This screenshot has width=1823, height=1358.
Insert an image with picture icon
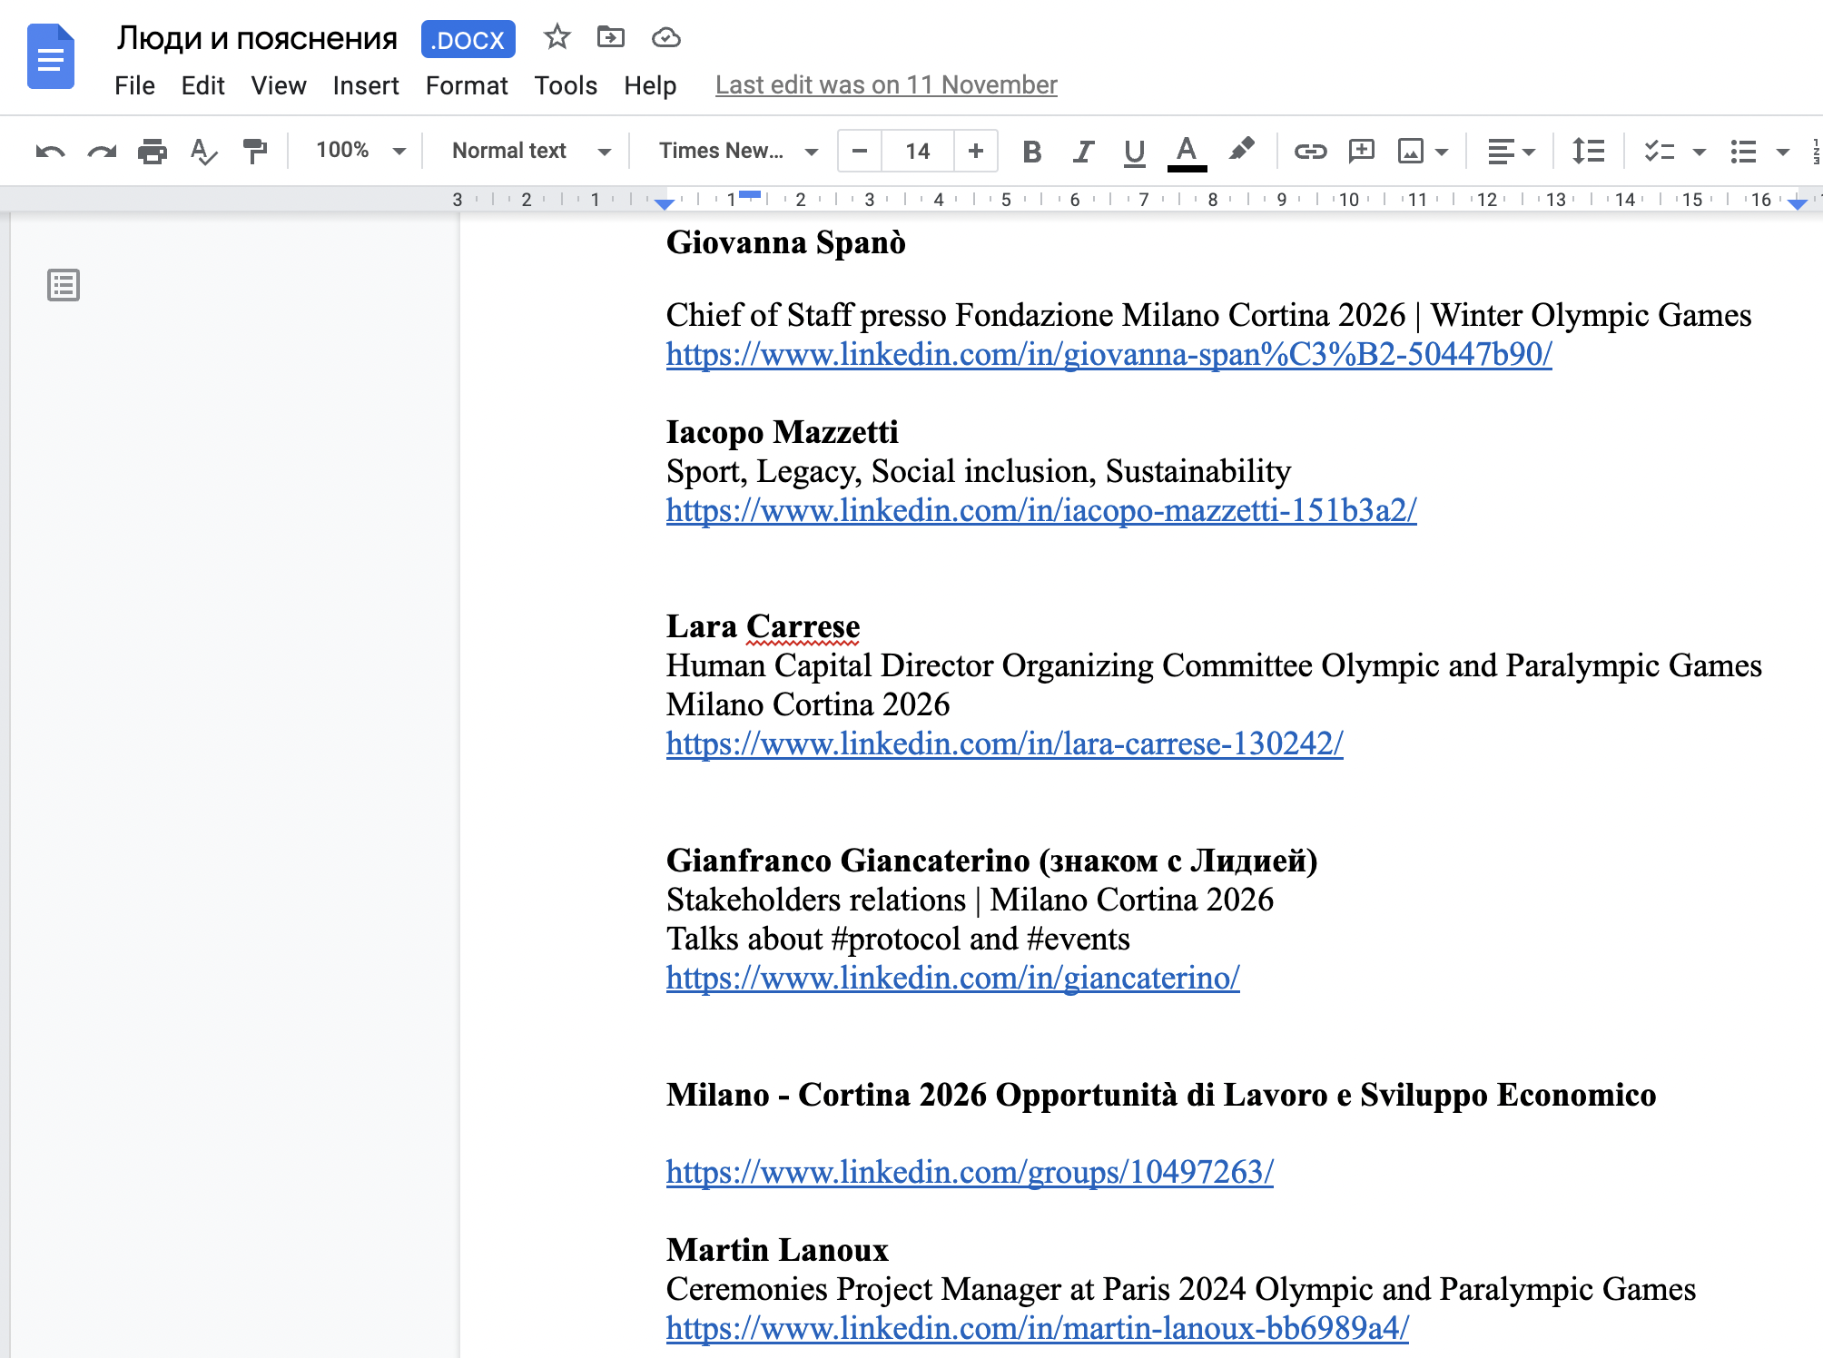1411,151
